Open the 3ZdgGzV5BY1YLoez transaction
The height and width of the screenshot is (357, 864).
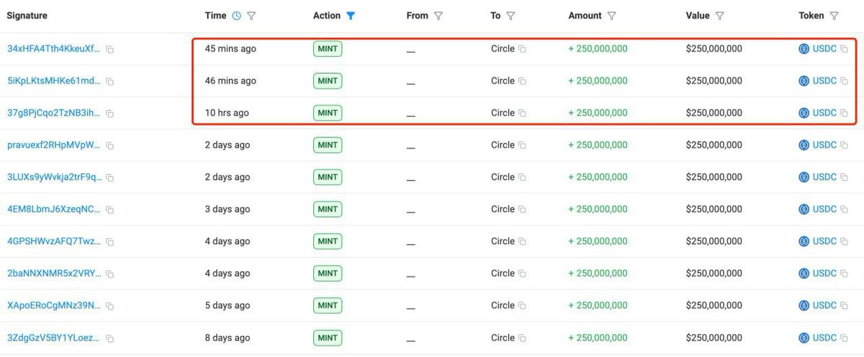[x=54, y=338]
